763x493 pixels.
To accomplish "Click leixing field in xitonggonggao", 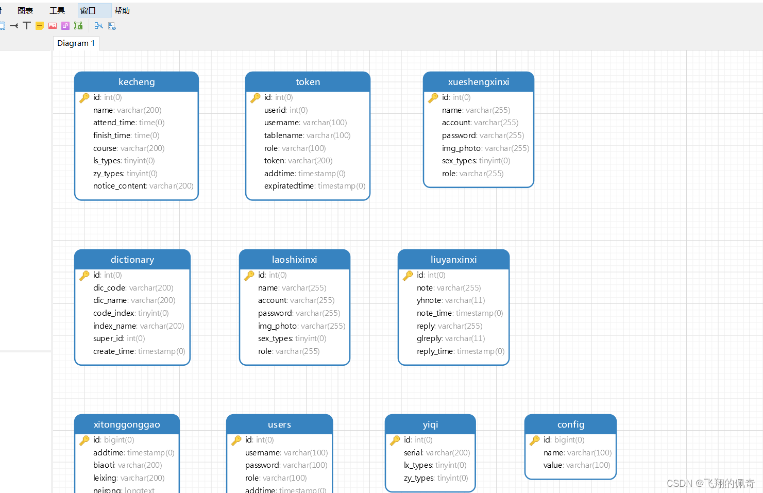I will click(129, 478).
